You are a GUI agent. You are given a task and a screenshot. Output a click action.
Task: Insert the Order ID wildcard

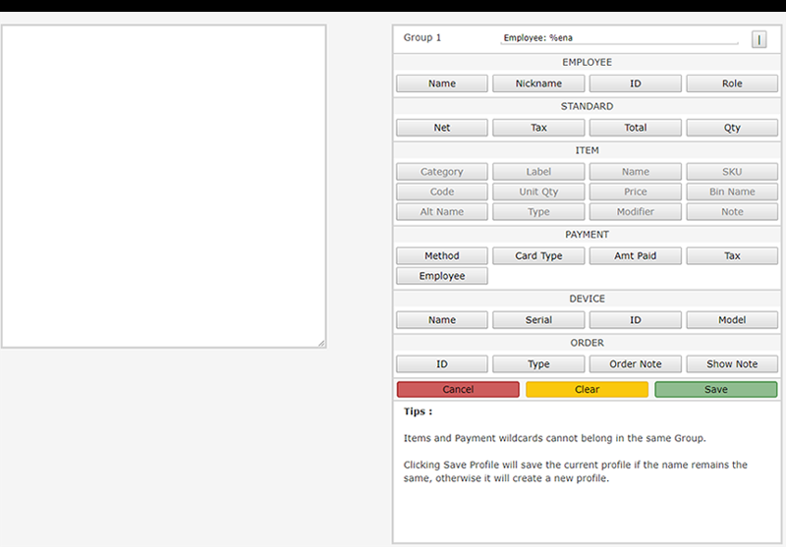point(441,364)
